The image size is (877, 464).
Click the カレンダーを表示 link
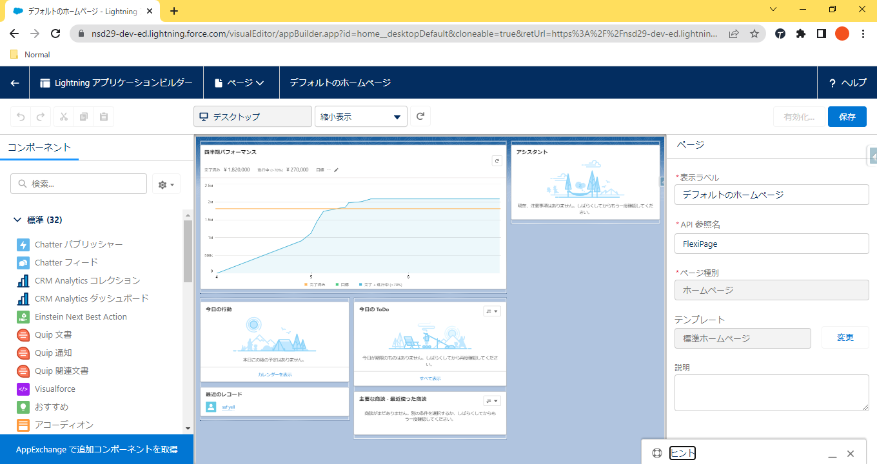click(275, 374)
